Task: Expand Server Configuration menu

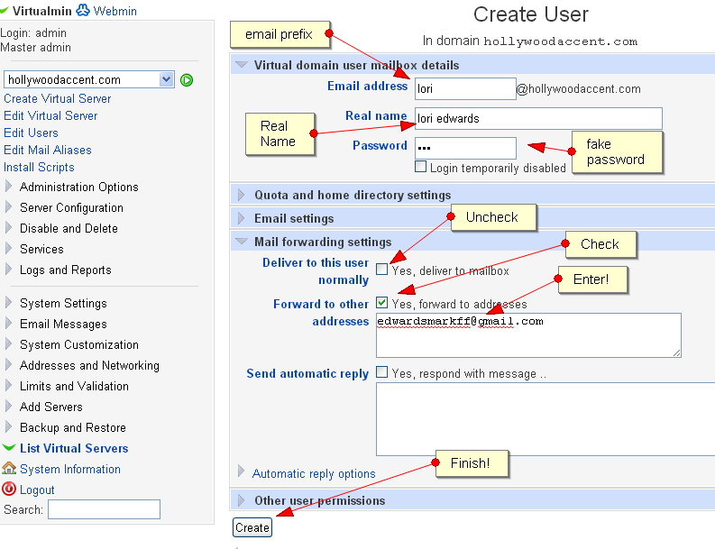Action: (9, 207)
